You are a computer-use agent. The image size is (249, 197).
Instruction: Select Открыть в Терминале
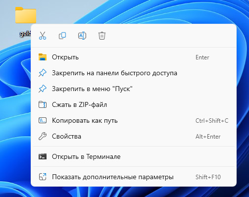click(134, 156)
